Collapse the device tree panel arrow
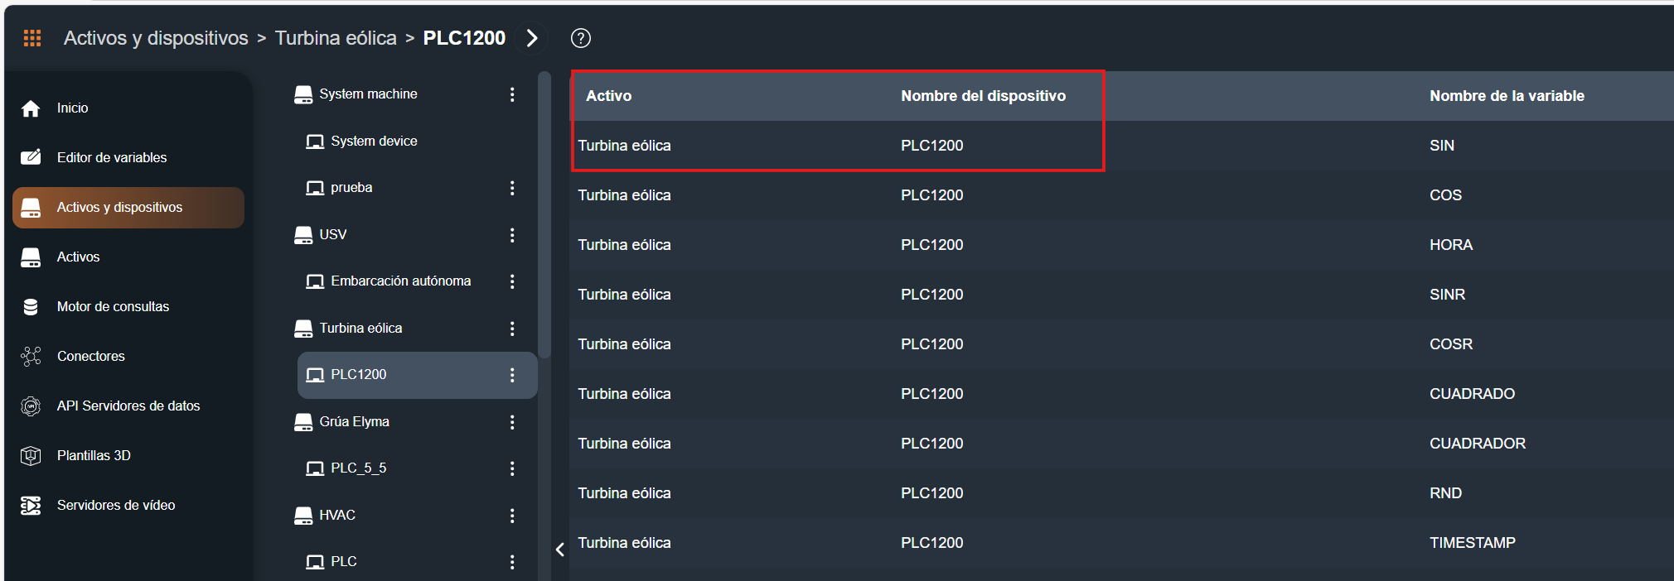Viewport: 1674px width, 581px height. click(x=560, y=550)
